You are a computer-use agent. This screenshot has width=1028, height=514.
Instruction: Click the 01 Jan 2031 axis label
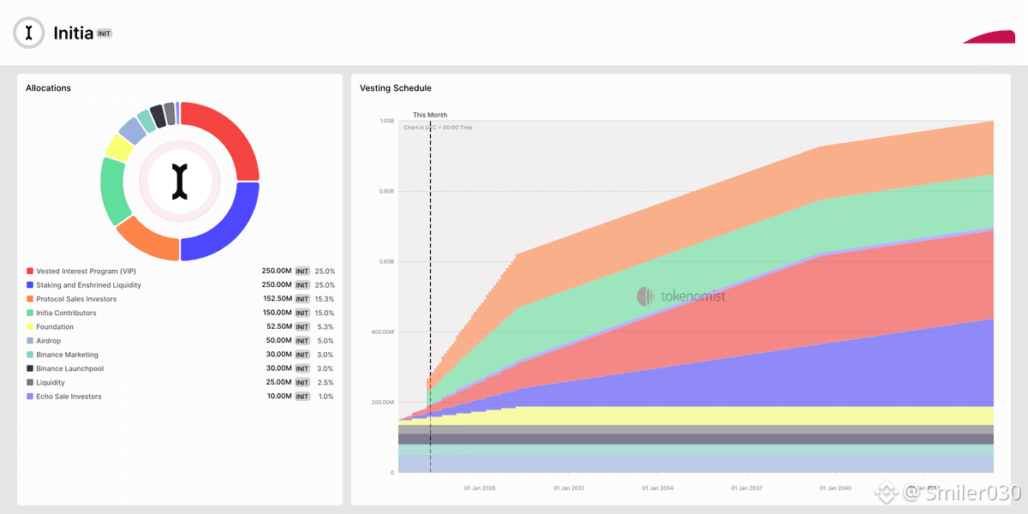[569, 488]
